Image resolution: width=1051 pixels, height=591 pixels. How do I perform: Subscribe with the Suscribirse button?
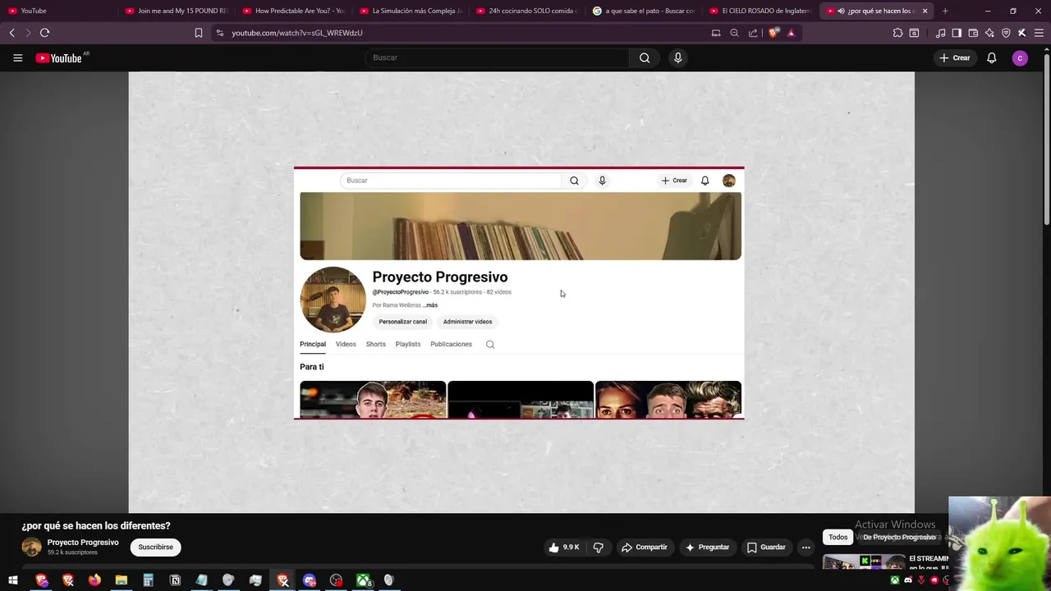pyautogui.click(x=156, y=547)
